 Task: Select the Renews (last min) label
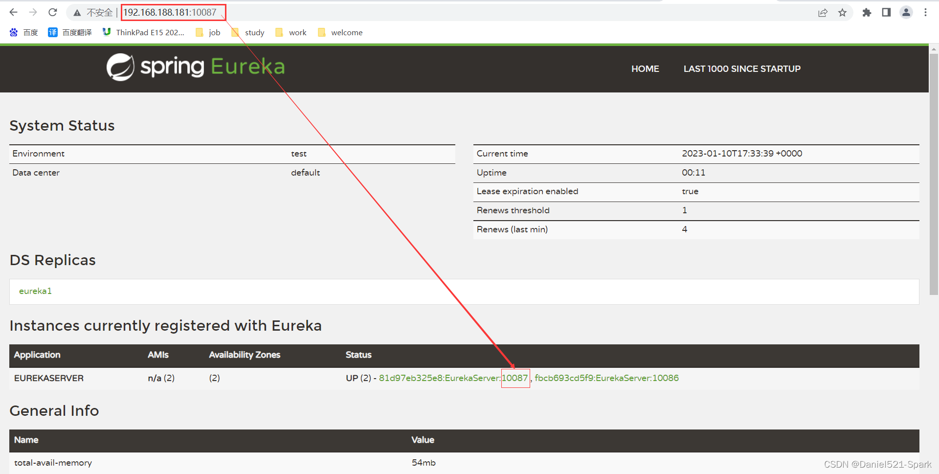click(x=512, y=229)
